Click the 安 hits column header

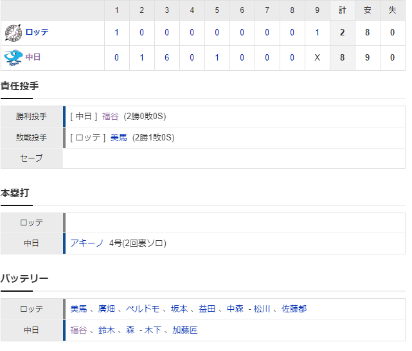(x=368, y=10)
